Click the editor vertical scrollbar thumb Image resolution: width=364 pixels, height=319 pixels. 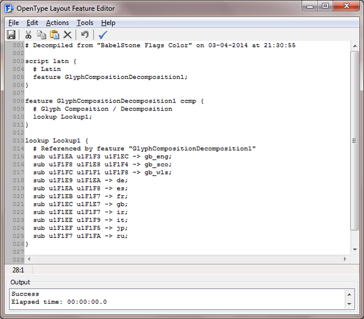(354, 141)
